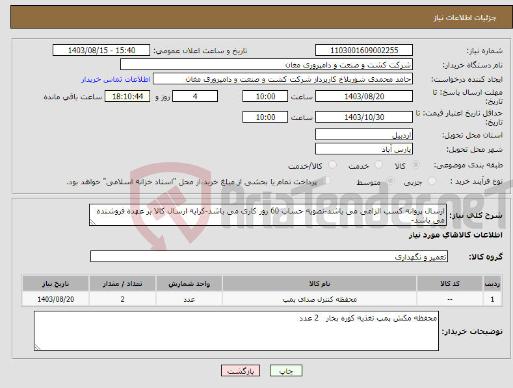
Task: Click delivery city field پارس آباد
Action: point(364,149)
